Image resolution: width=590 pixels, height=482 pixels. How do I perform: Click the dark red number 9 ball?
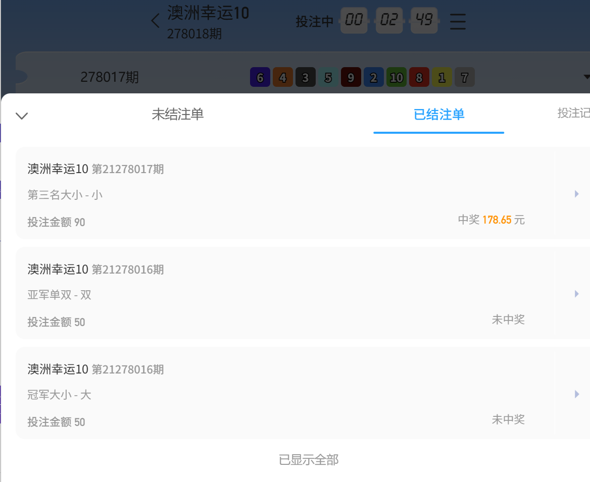[351, 77]
